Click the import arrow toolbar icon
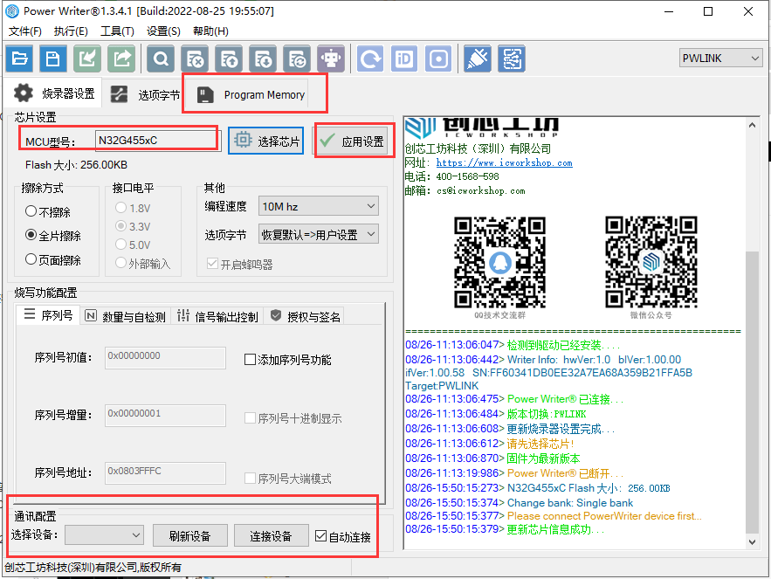771x579 pixels. (x=87, y=59)
